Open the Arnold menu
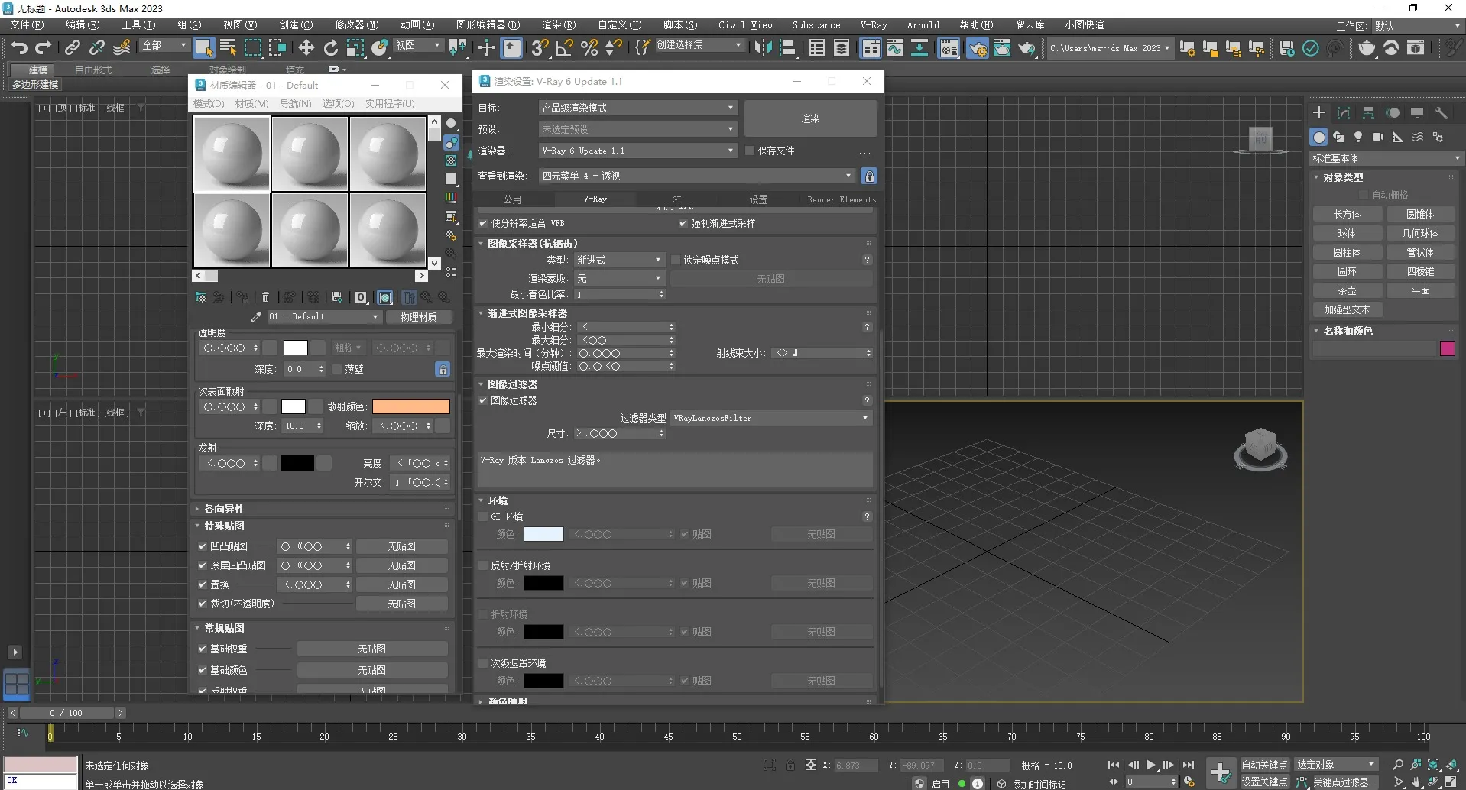Screen dimensions: 1466x790 923,25
